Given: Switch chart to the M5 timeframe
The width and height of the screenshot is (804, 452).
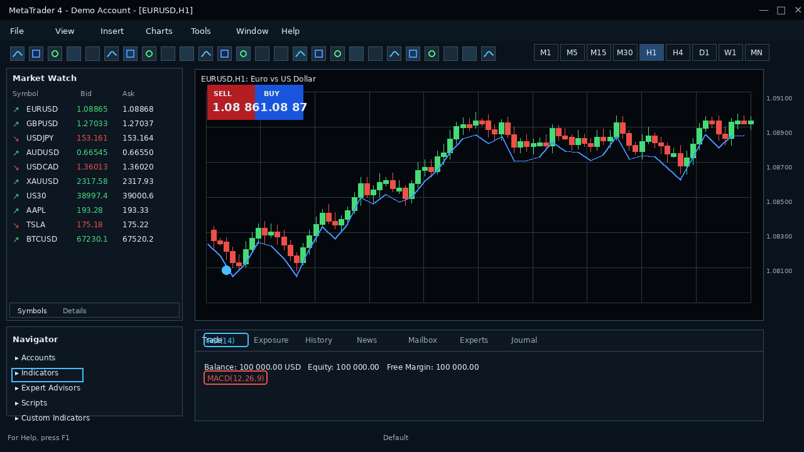Looking at the screenshot, I should (x=572, y=53).
